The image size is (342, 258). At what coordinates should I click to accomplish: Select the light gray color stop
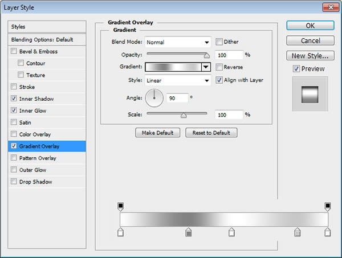point(298,232)
